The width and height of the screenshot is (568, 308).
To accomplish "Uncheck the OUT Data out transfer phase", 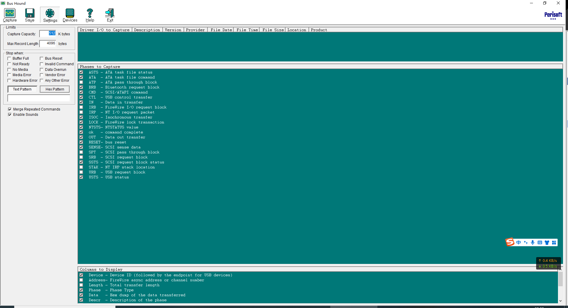I will (81, 137).
